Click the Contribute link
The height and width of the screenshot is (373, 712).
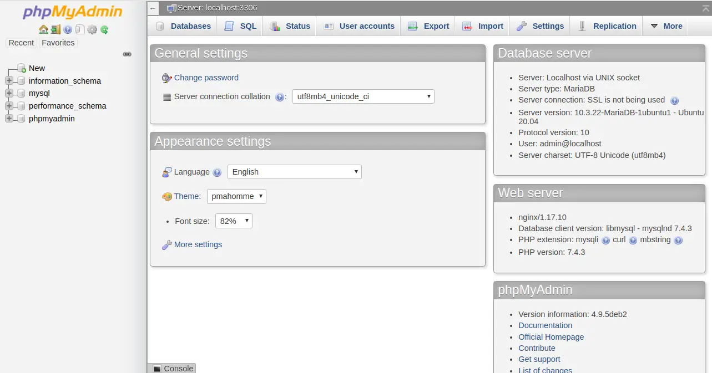click(537, 348)
